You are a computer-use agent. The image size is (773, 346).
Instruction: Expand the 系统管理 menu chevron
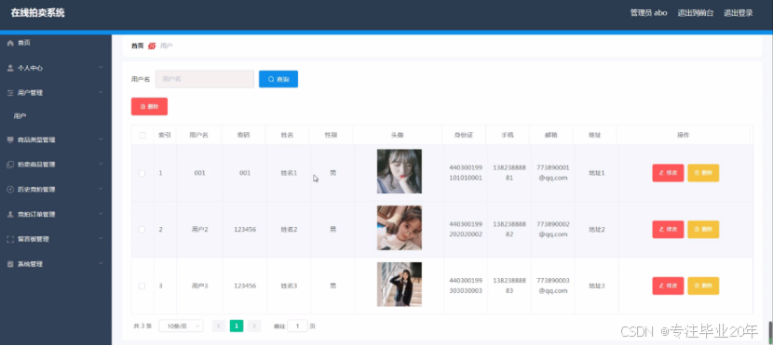pos(101,263)
